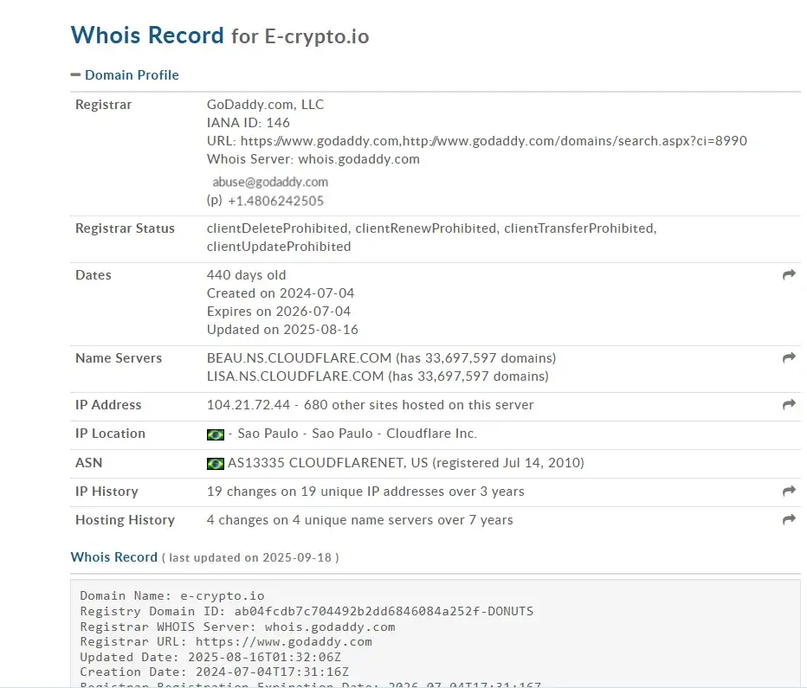Click the LISA.NS.CLOUDFLARE.COM name server
Viewport: 807px width, 688px height.
(x=295, y=376)
